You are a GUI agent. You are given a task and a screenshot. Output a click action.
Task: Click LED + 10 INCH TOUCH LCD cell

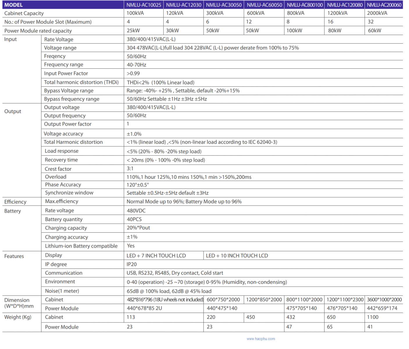click(x=237, y=256)
